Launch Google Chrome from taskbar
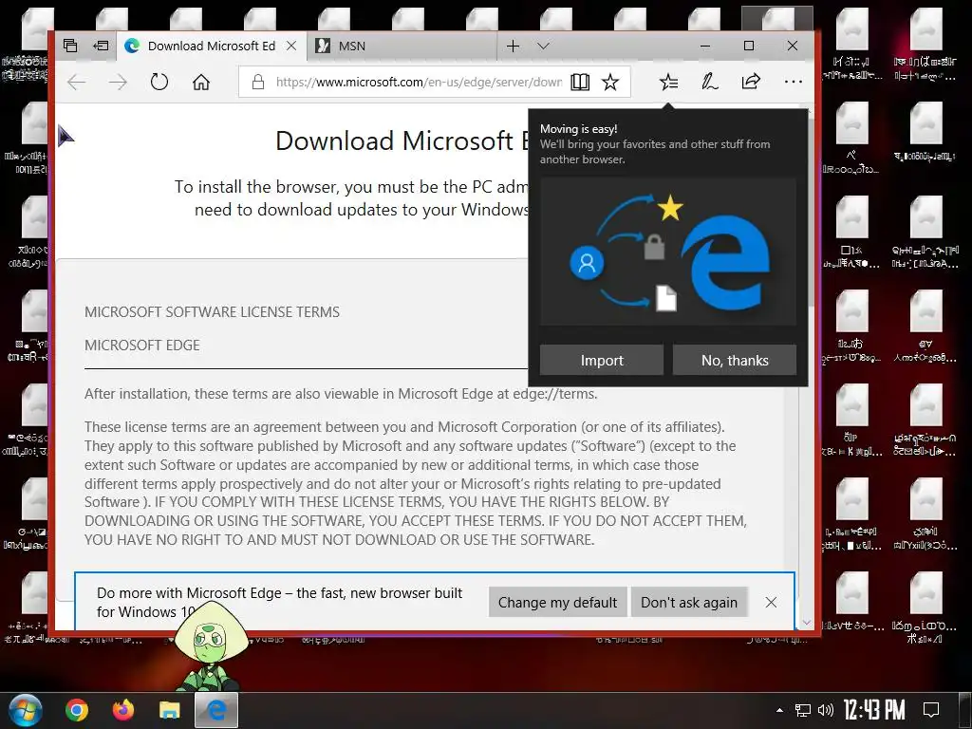This screenshot has width=972, height=729. tap(77, 710)
